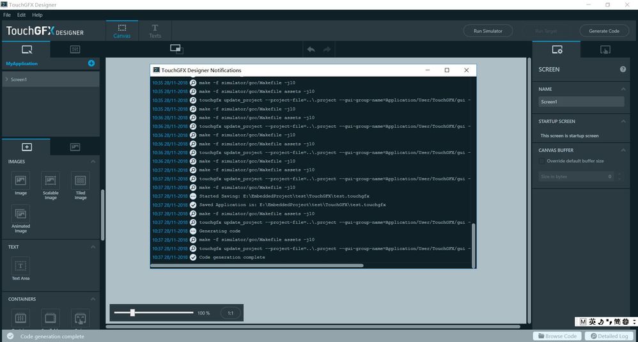Click Generate Code button

pos(604,31)
